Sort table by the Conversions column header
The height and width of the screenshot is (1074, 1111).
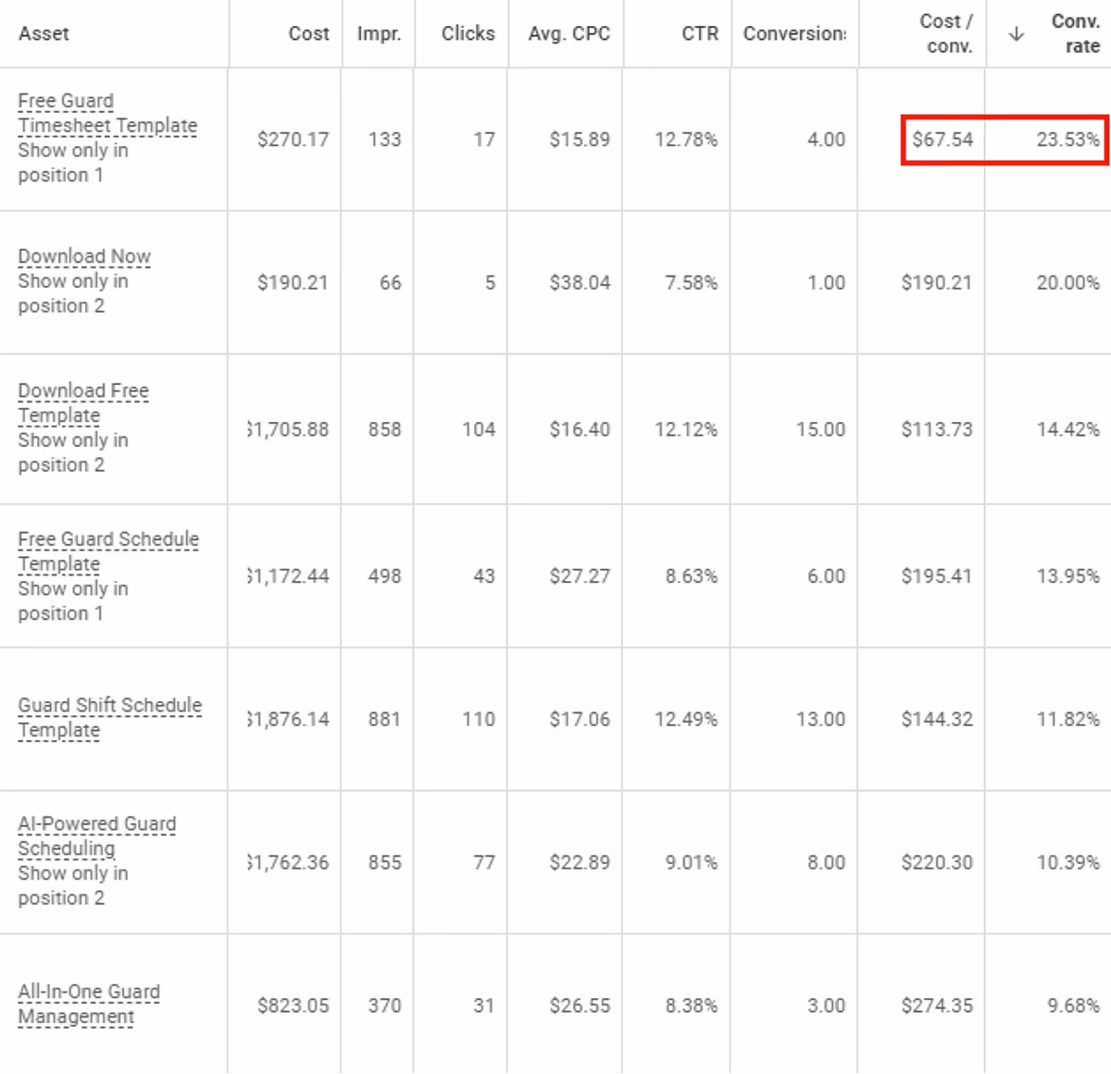[x=794, y=33]
